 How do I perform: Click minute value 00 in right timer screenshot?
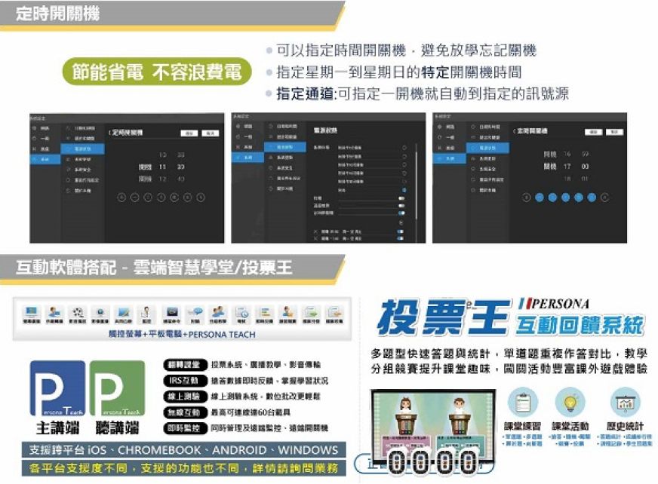(x=585, y=167)
